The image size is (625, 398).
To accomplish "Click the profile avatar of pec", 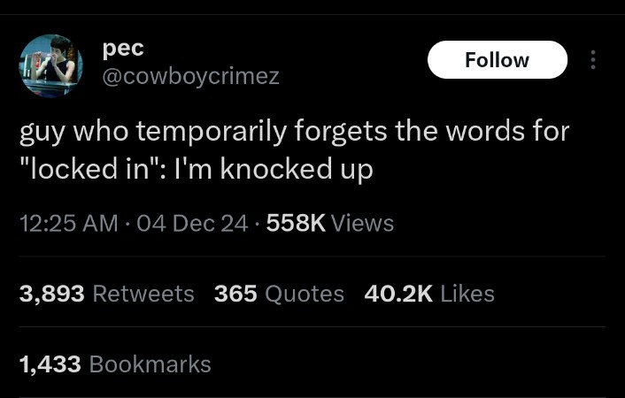I will [50, 66].
